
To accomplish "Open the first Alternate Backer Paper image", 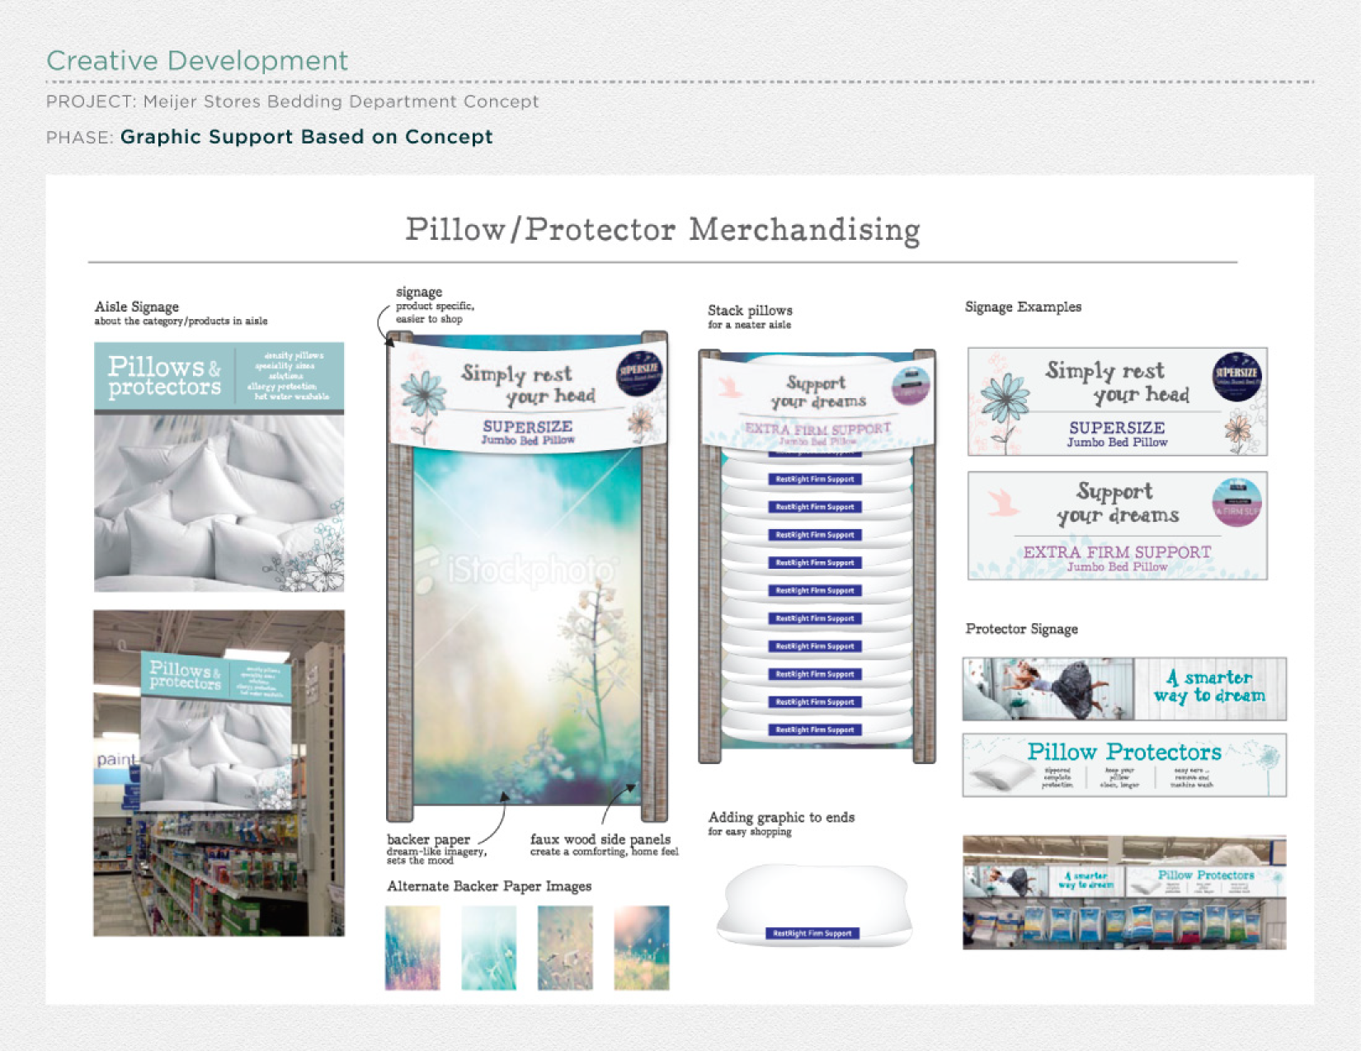I will pyautogui.click(x=412, y=947).
